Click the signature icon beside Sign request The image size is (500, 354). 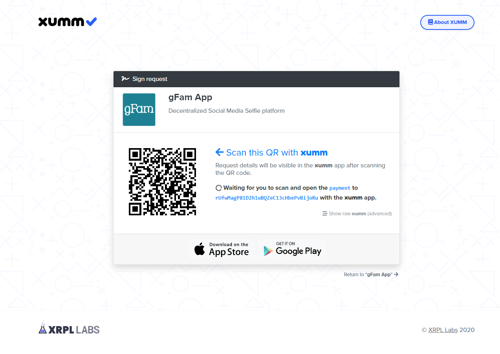click(x=125, y=79)
